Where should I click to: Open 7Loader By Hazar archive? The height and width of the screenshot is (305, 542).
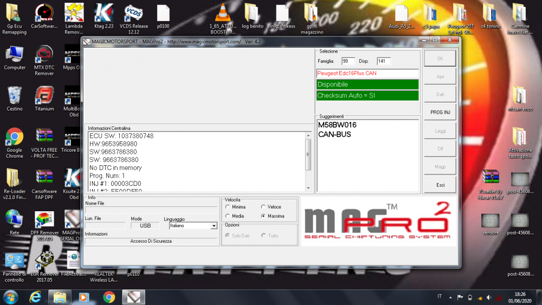point(491,184)
